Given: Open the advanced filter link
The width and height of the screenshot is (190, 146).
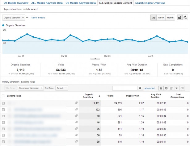Looking at the screenshot, I should [150, 88].
